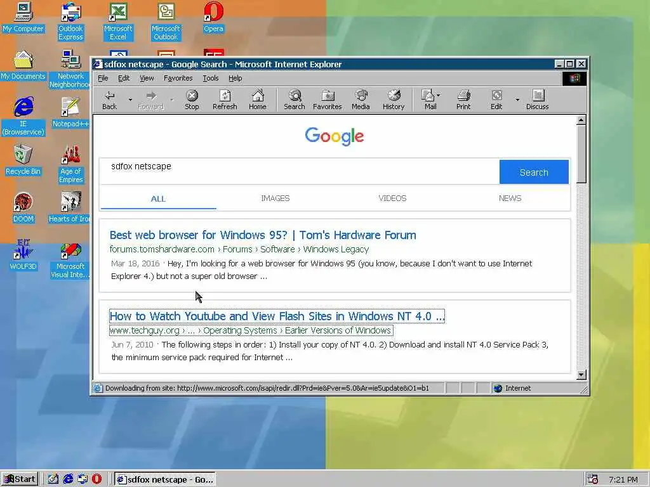Open the Favorites toolbar button
The height and width of the screenshot is (487, 650).
[x=328, y=100]
